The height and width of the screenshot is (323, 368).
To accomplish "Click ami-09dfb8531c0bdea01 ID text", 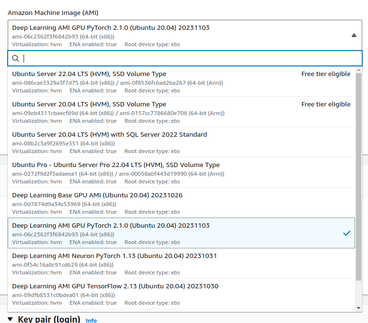I will (x=45, y=295).
